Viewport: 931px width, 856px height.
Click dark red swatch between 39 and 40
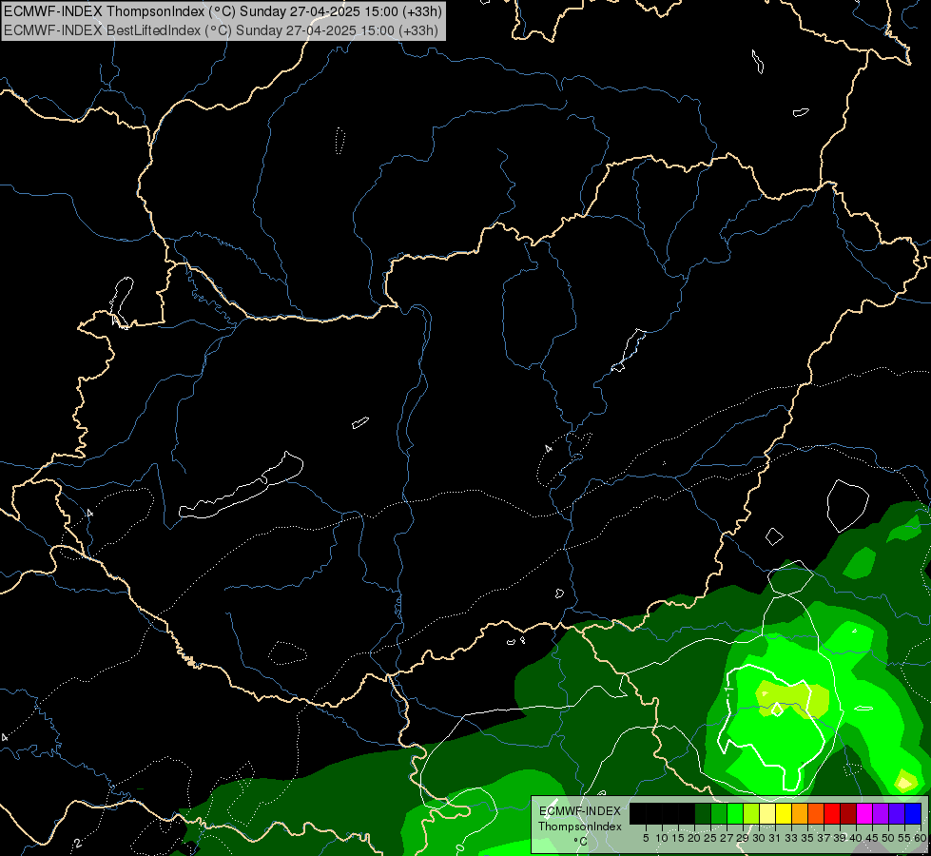click(848, 813)
